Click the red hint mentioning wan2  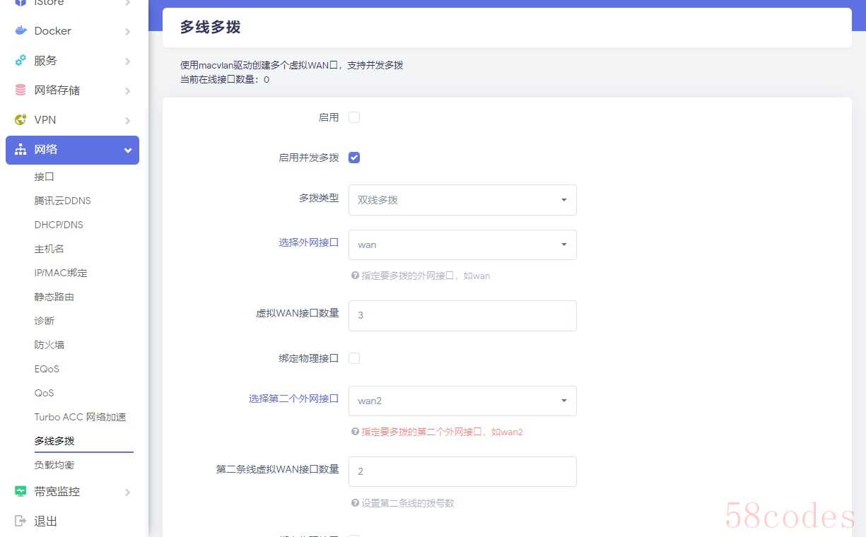tap(442, 432)
